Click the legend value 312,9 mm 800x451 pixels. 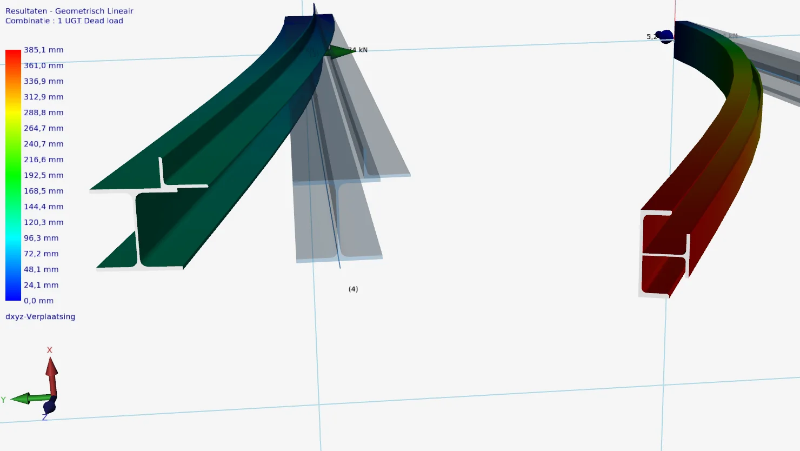click(44, 97)
